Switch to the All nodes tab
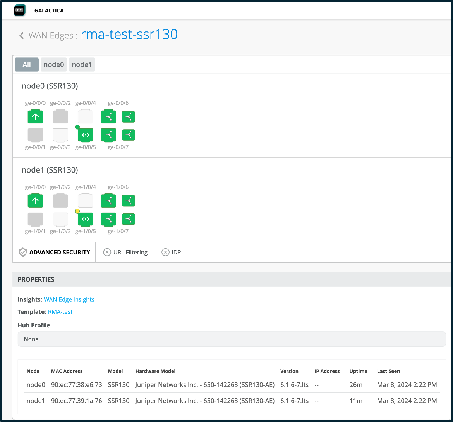This screenshot has width=453, height=422. click(x=27, y=65)
